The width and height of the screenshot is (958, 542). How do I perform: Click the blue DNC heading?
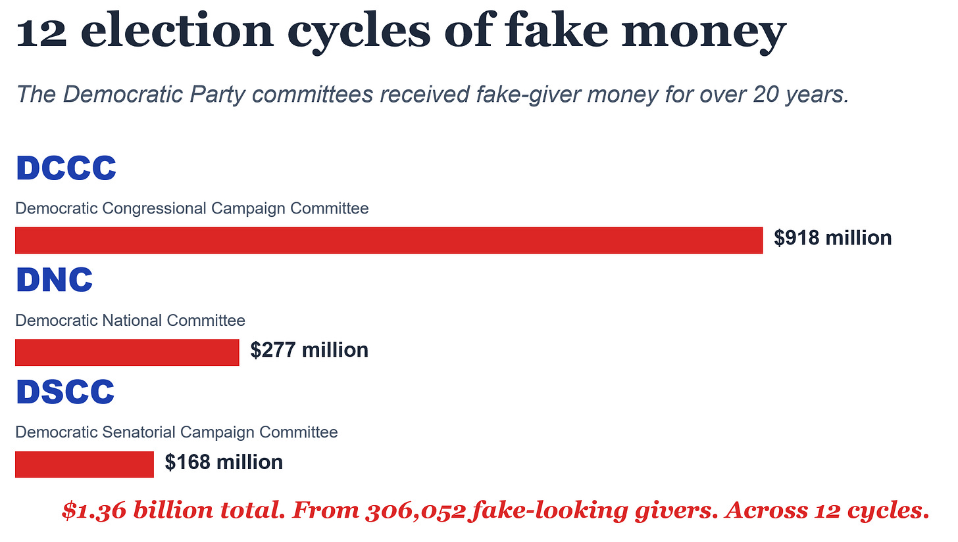coord(54,280)
